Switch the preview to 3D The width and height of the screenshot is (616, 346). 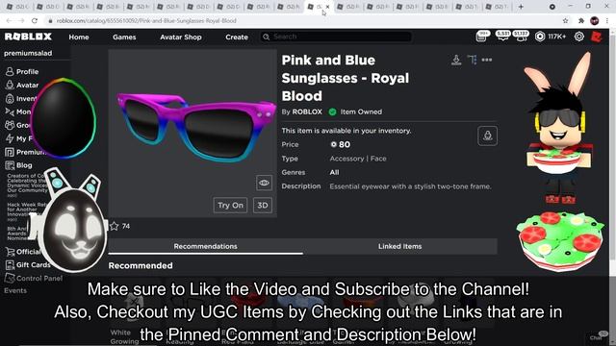[263, 205]
